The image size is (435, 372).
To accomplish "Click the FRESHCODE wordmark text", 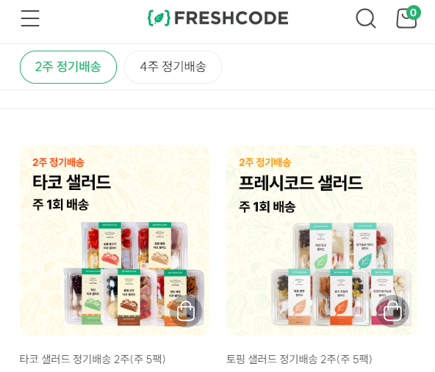I will pyautogui.click(x=231, y=18).
